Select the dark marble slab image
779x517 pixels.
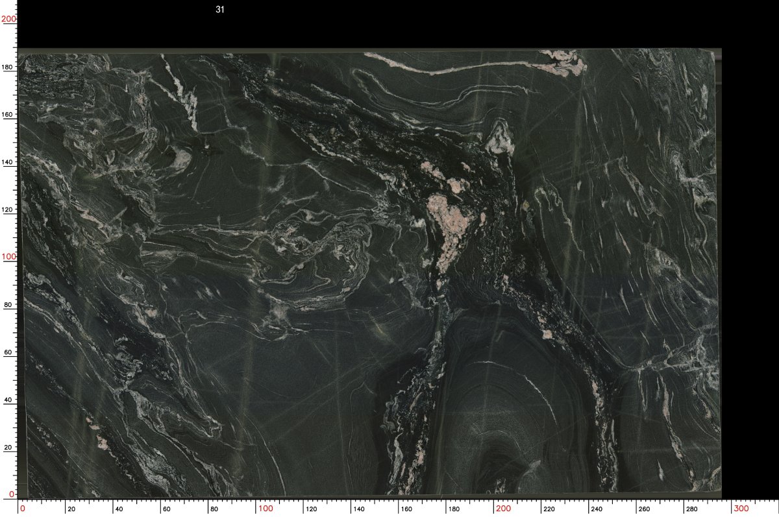(x=369, y=273)
